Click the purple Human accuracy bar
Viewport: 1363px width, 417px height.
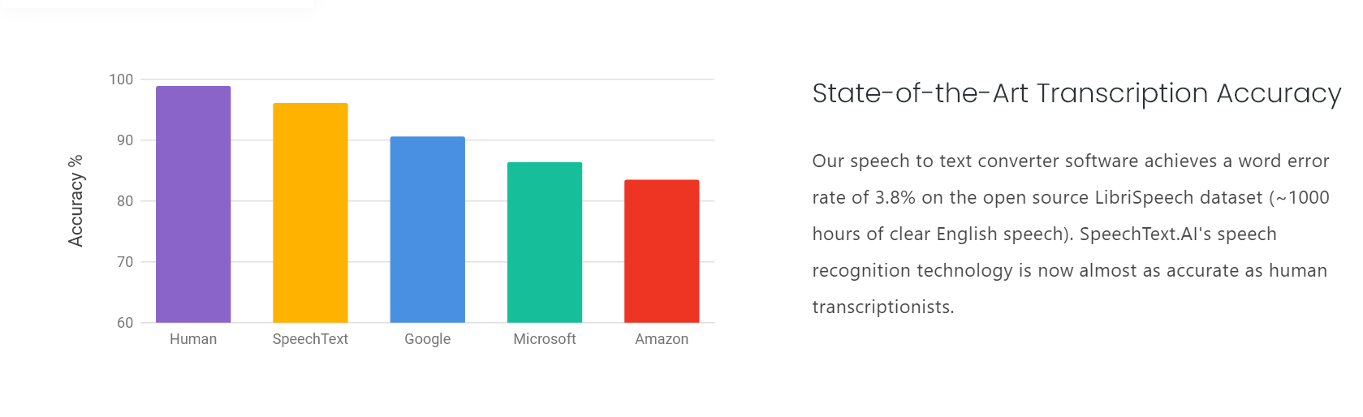pos(193,204)
